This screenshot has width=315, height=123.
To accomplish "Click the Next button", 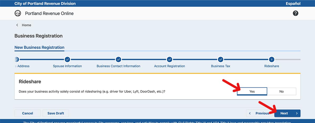I will click(x=287, y=113).
